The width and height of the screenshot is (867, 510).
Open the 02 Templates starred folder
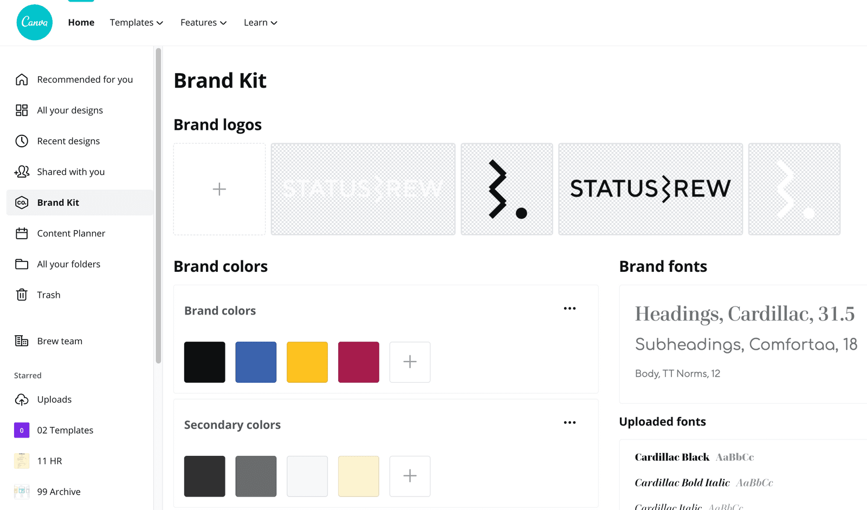tap(65, 430)
